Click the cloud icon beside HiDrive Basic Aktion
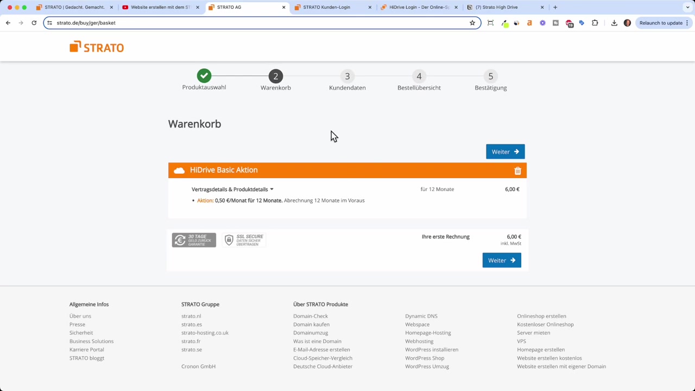 point(179,171)
